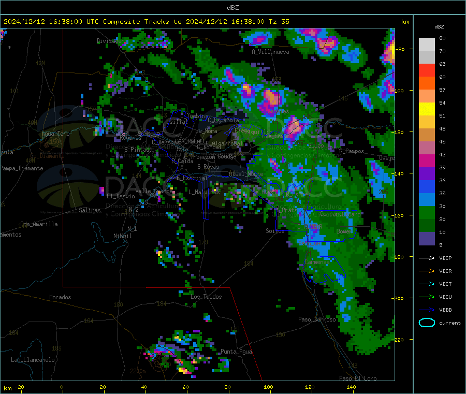Click the green VBCU arrow legend icon

point(427,297)
